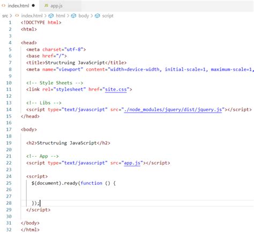Click the opening <html> tag on line 2
Viewport: 254px width, 233px height.
29,29
